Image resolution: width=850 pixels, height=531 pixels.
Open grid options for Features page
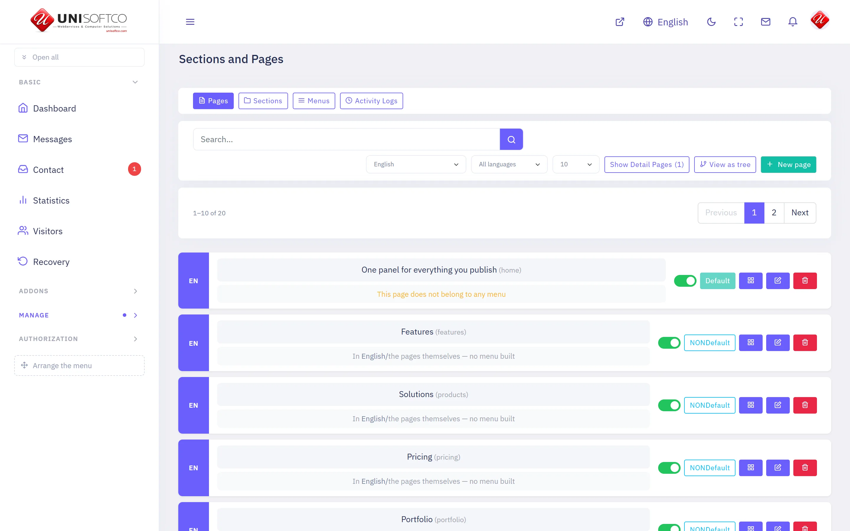tap(751, 343)
